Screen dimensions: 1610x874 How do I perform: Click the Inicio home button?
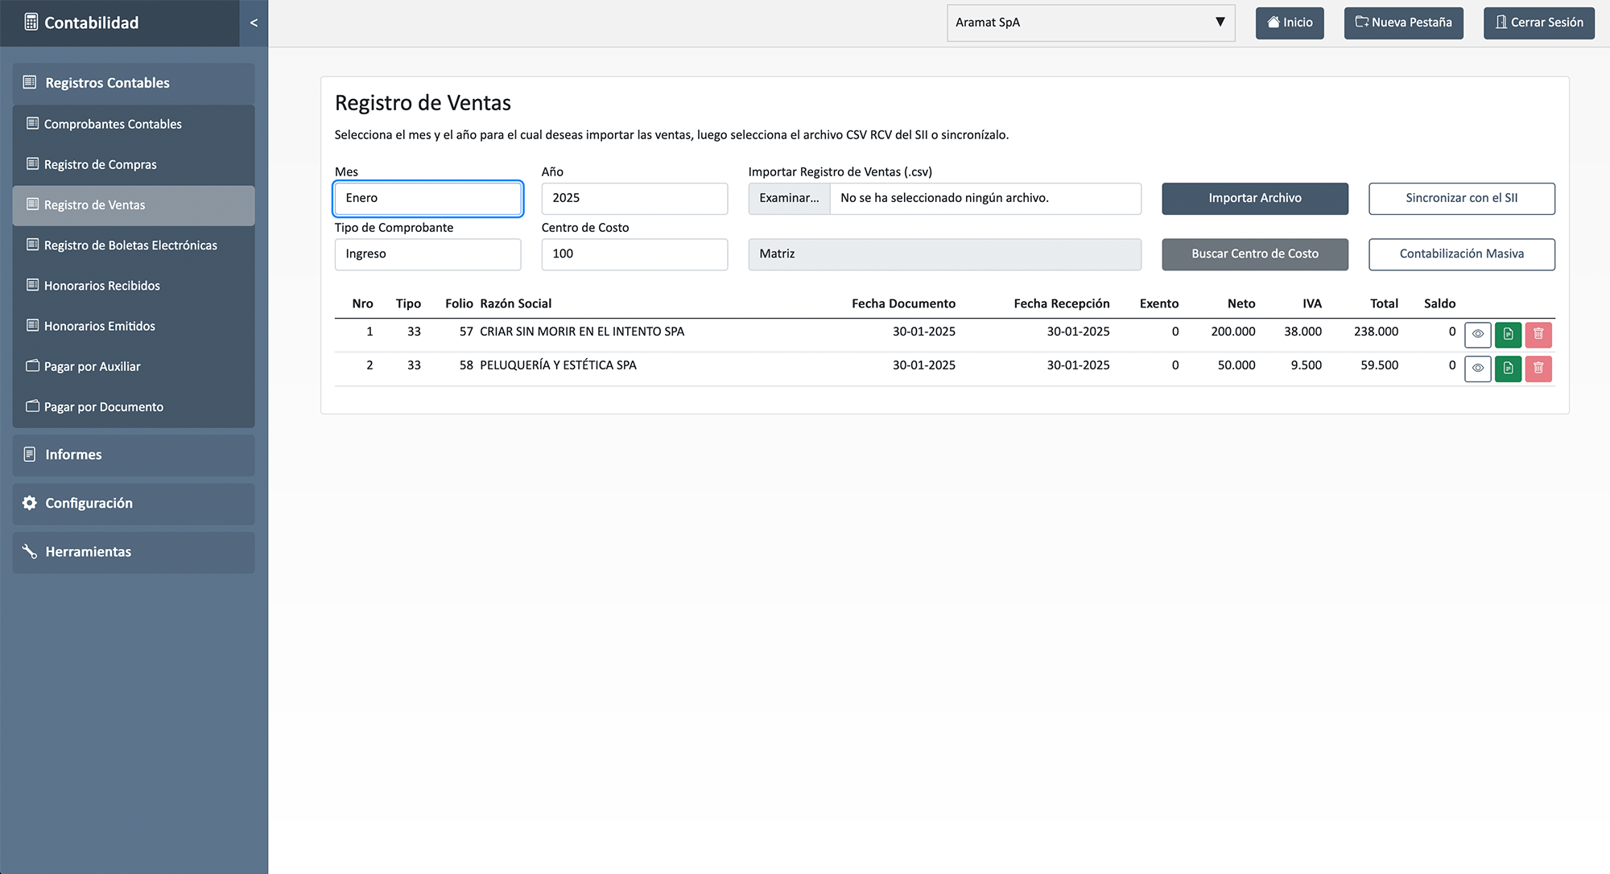[1290, 23]
